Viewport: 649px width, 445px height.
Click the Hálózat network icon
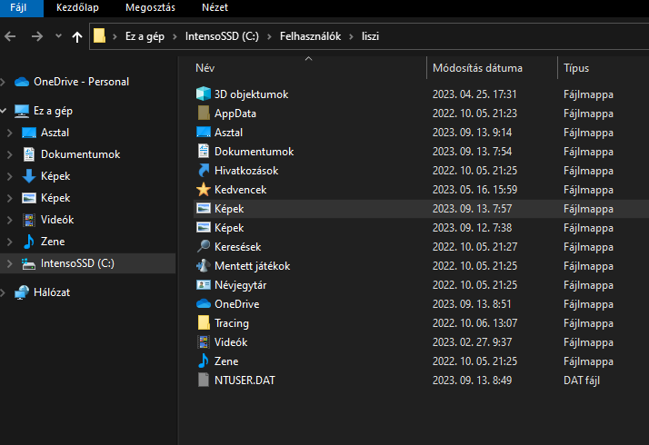pyautogui.click(x=22, y=292)
